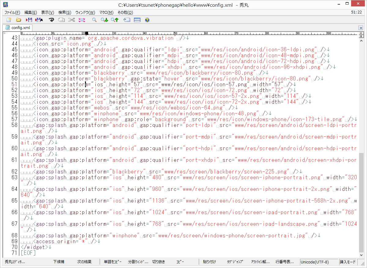Click the Save As floppy icon with letter A
The width and height of the screenshot is (367, 268).
coord(39,20)
